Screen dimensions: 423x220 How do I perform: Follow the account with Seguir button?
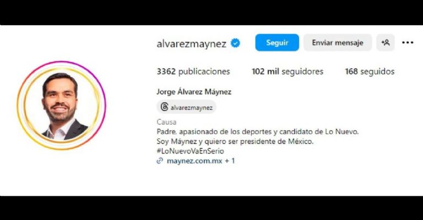point(277,42)
